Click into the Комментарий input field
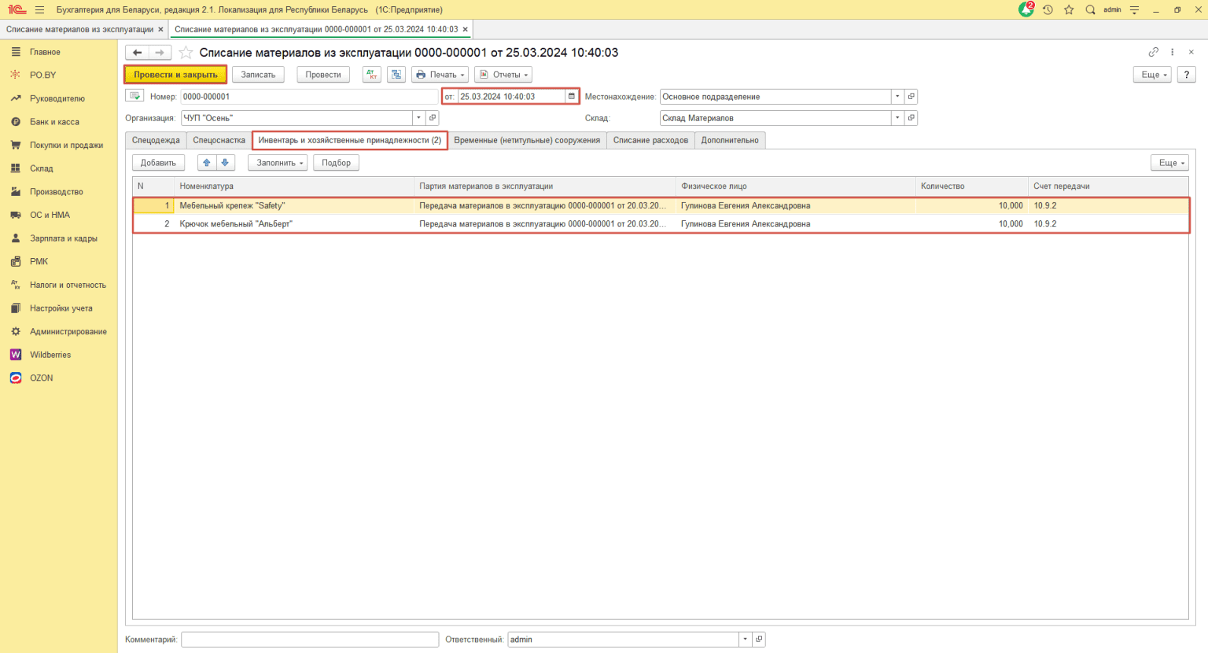 coord(309,640)
